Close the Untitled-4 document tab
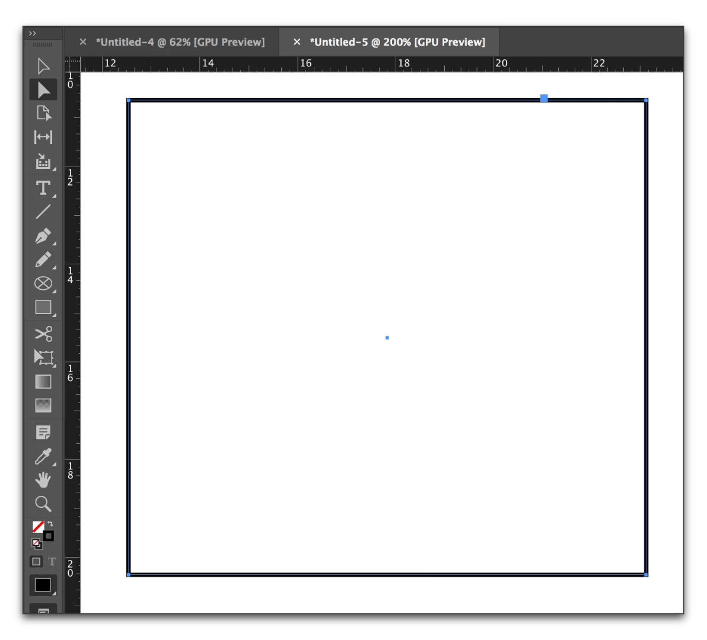707x640 pixels. point(83,42)
